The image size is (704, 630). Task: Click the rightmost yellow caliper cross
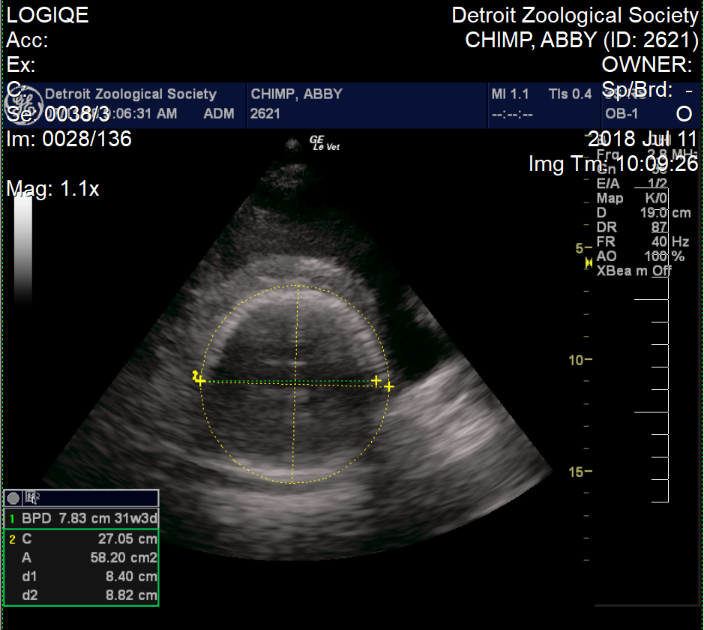pyautogui.click(x=389, y=385)
